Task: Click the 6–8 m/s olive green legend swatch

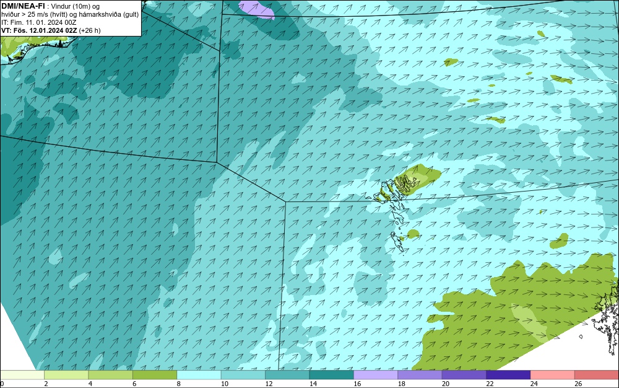Action: click(x=155, y=375)
